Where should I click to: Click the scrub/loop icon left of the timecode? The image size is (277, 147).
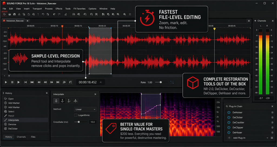pos(71,82)
